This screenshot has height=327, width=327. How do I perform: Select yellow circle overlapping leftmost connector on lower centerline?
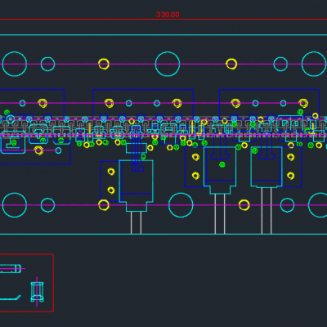[104, 205]
